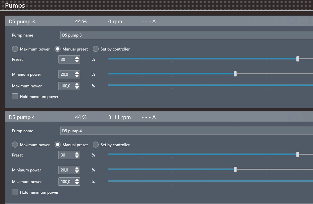Choose Manual preset for D5 pump 4
The width and height of the screenshot is (313, 204).
(57, 145)
